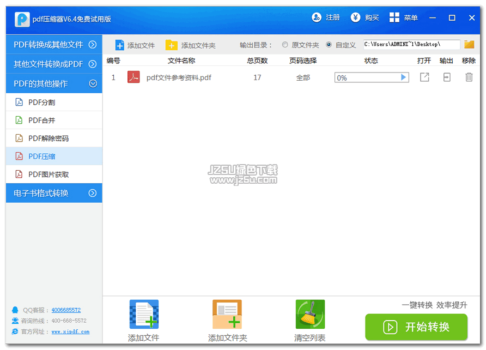
Task: Click the output path field C:\Users\ADMINI~1\Desktop\
Action: 412,45
